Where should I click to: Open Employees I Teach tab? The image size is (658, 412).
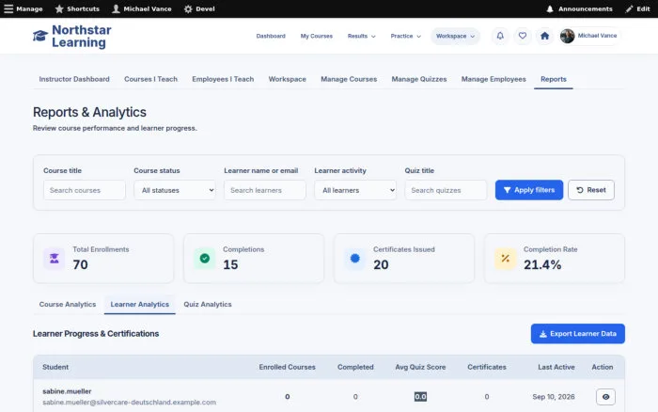223,79
